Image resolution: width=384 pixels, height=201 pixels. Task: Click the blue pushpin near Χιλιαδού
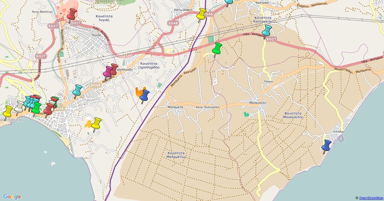click(x=326, y=145)
